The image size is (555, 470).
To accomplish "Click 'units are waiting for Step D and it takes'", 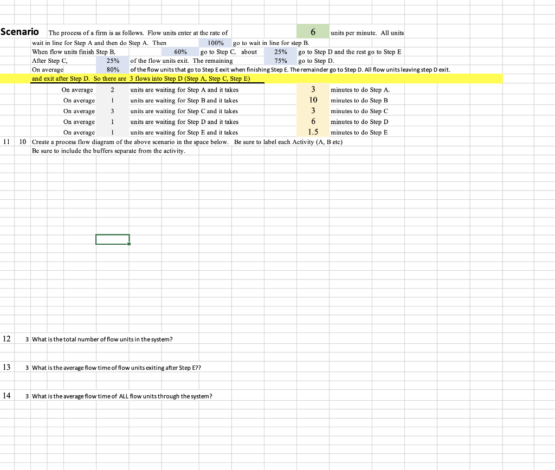I will coord(184,122).
